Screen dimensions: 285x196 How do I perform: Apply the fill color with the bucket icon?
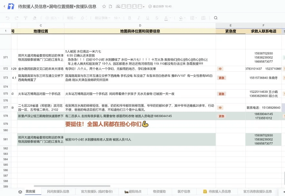[181, 18]
